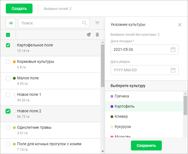Open calendar for harvest date
Image resolution: width=188 pixels, height=154 pixels.
(173, 70)
